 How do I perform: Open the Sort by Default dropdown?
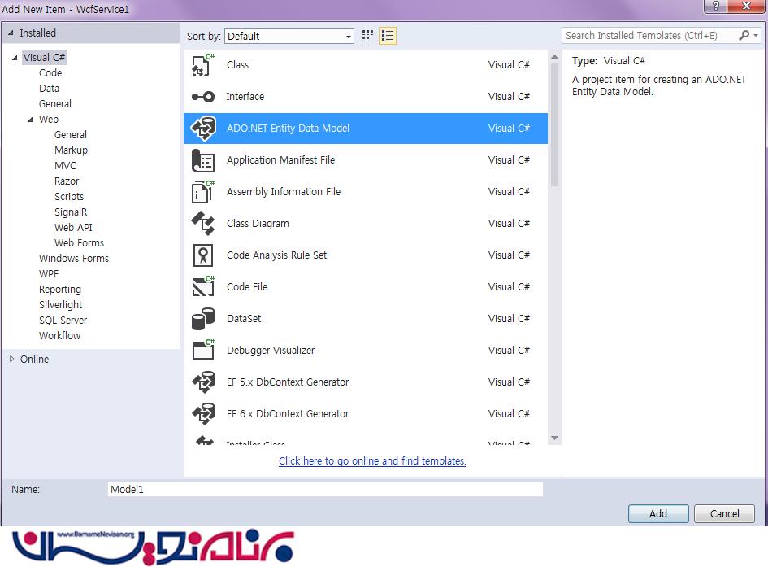[x=289, y=36]
